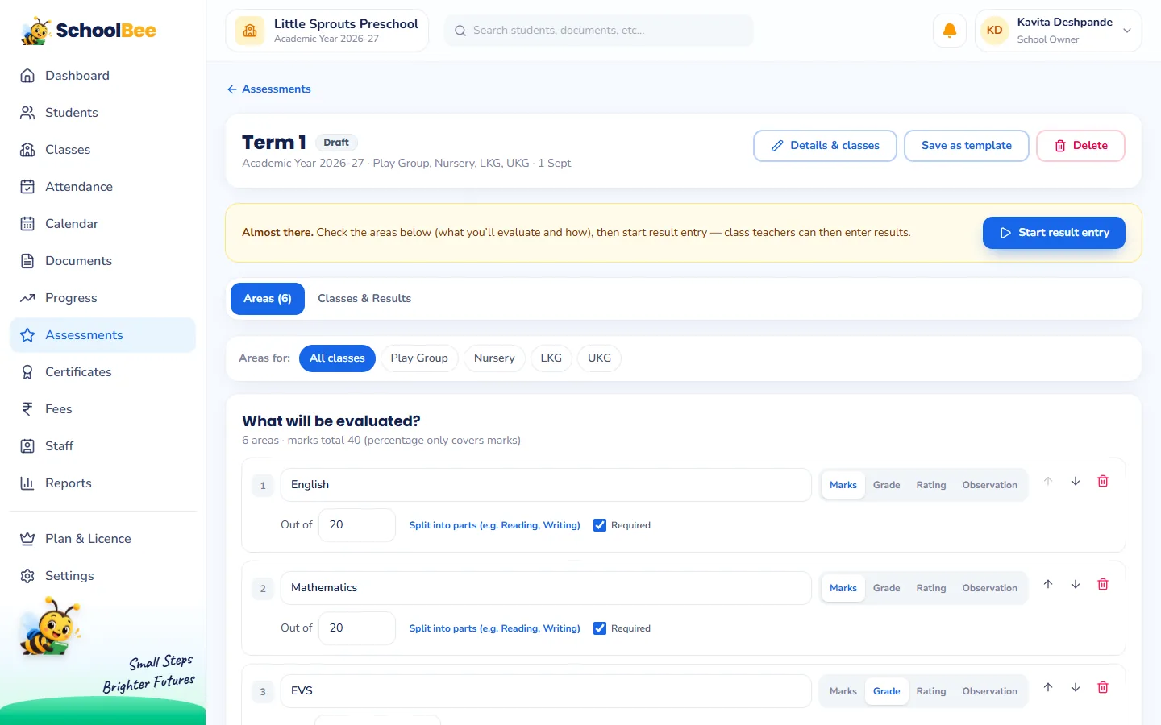This screenshot has height=725, width=1161.
Task: Move EVS area down
Action: [x=1076, y=687]
